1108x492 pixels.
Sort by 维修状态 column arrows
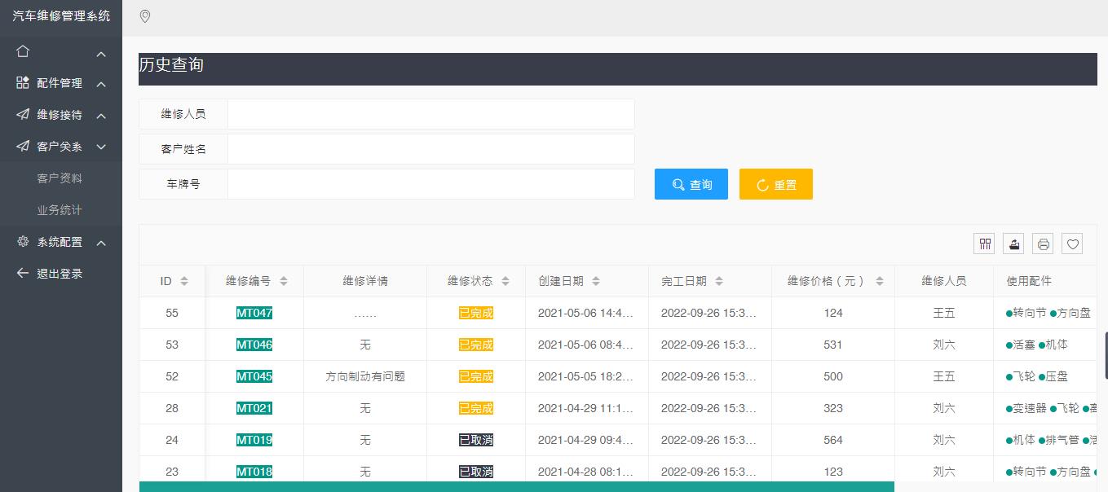505,281
